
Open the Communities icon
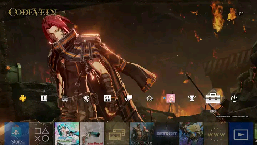click(86, 98)
